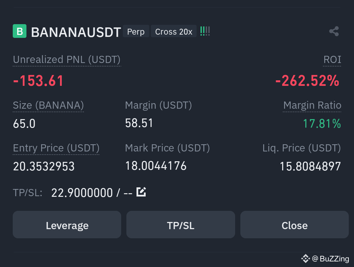
Task: Click the ADL indicator bars
Action: point(205,31)
